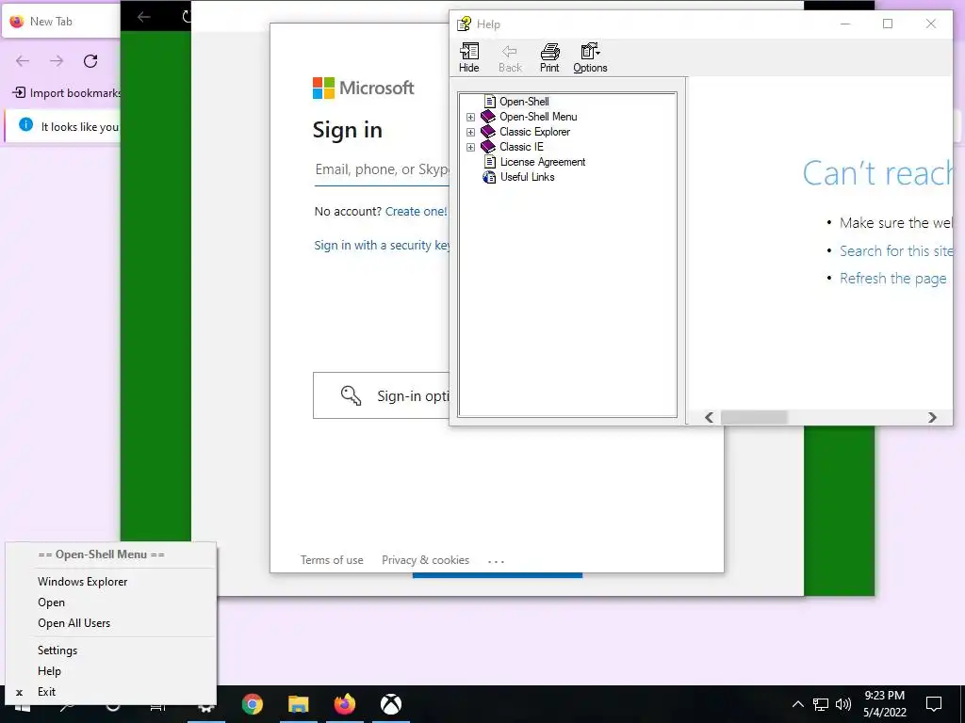
Task: Expand the Classic Explorer tree node
Action: click(471, 132)
